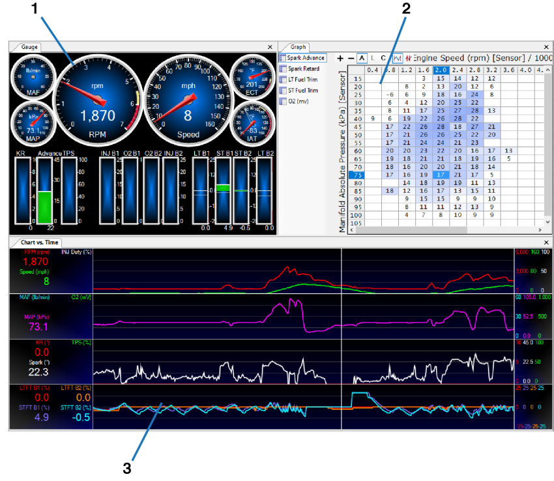The width and height of the screenshot is (554, 481).
Task: Close the Chart vs. Time panel
Action: [546, 242]
